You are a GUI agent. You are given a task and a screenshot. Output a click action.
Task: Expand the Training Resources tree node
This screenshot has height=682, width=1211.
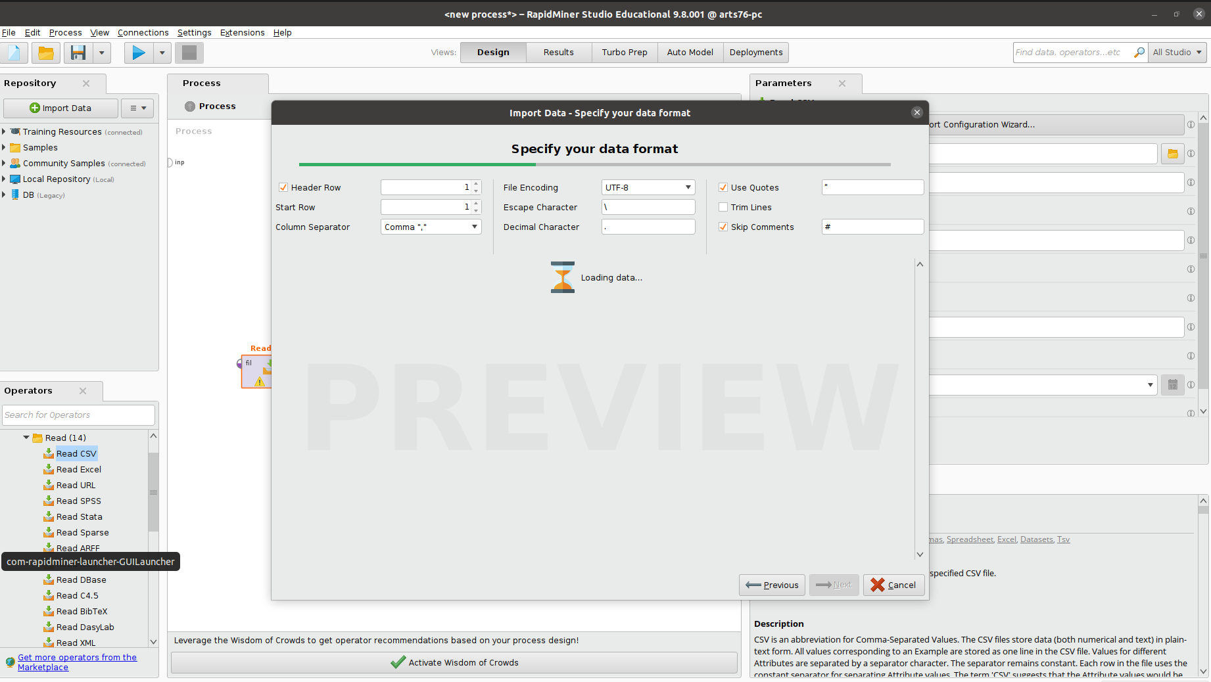[4, 131]
